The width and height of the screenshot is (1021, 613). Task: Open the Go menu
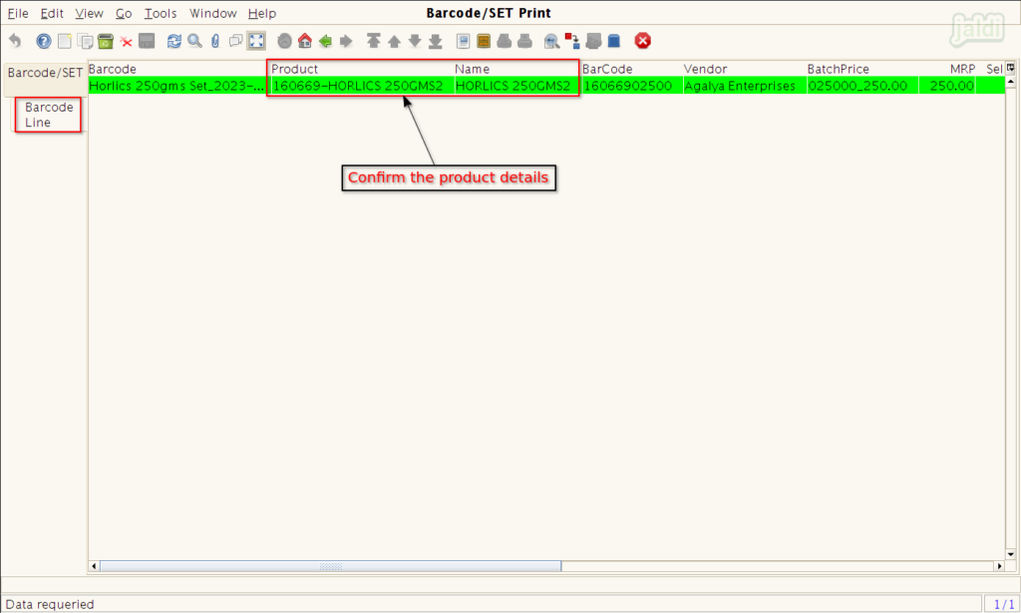point(124,13)
